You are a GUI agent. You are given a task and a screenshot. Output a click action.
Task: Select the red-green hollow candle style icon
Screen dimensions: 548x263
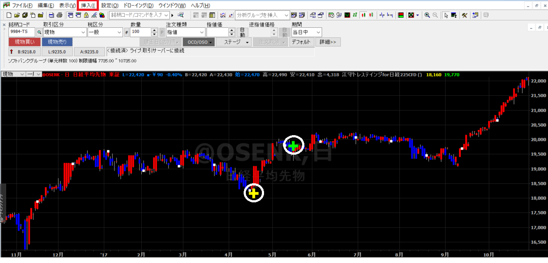pos(371,15)
